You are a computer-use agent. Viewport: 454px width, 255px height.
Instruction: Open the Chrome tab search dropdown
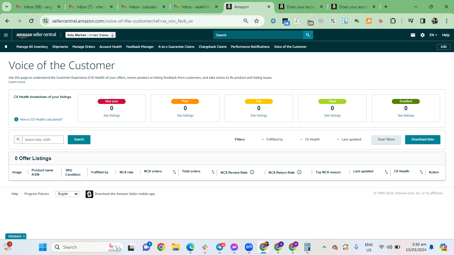(7, 7)
